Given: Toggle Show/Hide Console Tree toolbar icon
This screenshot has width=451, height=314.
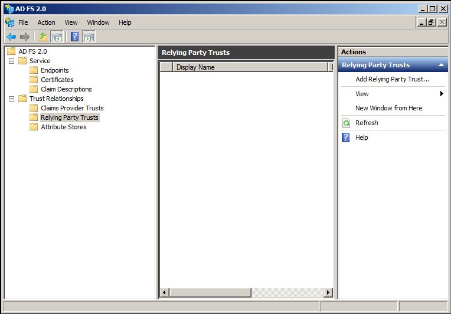Looking at the screenshot, I should (57, 37).
